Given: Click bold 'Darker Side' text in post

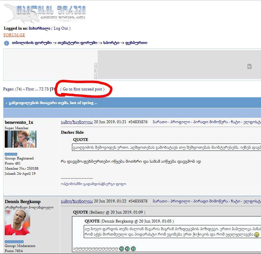Looking at the screenshot, I should click(72, 132).
